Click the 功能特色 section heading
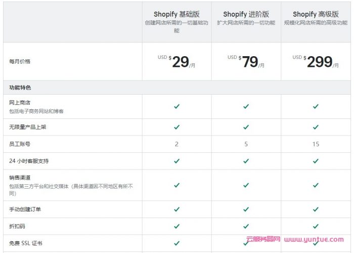The width and height of the screenshot is (354, 253). (x=20, y=88)
